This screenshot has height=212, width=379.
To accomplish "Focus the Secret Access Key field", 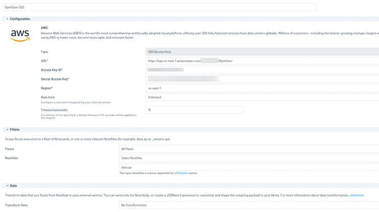I will [x=262, y=79].
